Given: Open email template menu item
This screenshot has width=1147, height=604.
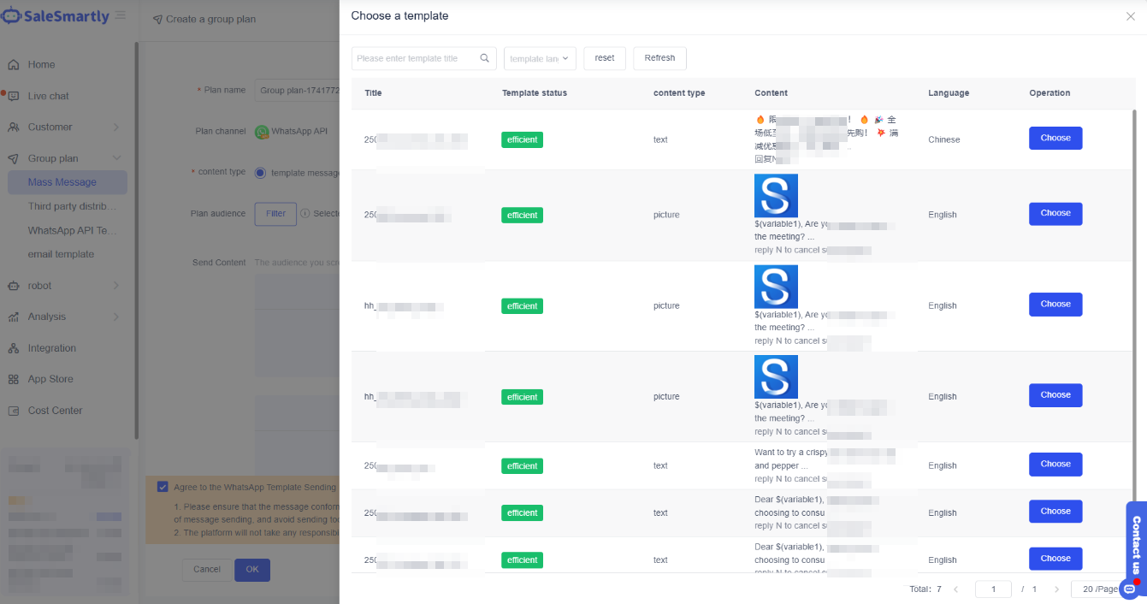Looking at the screenshot, I should coord(61,254).
